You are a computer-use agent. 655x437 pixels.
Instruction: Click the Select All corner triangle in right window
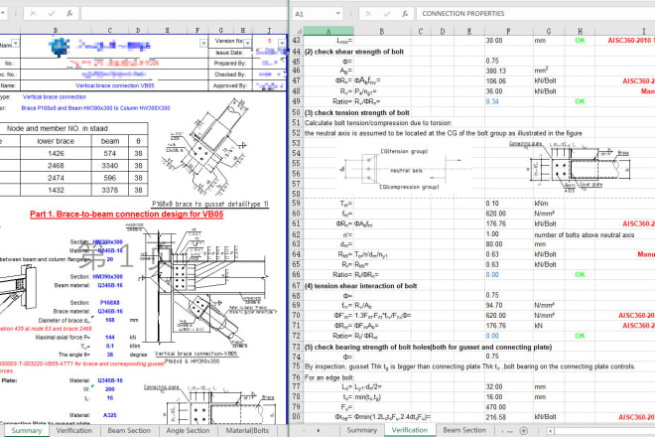pos(299,31)
